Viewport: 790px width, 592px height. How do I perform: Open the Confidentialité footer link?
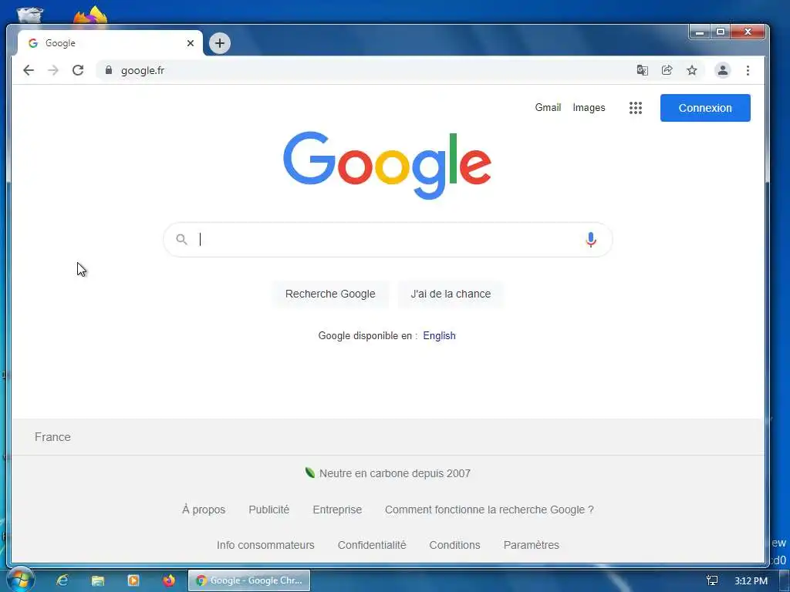click(372, 545)
